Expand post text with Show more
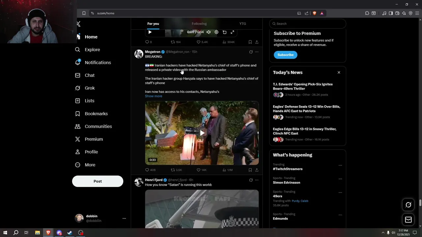This screenshot has height=237, width=422. [154, 96]
